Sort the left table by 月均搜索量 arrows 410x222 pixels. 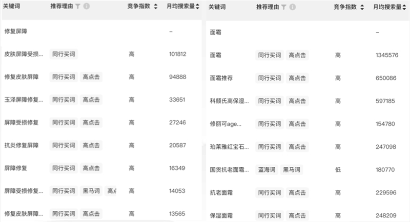point(197,6)
